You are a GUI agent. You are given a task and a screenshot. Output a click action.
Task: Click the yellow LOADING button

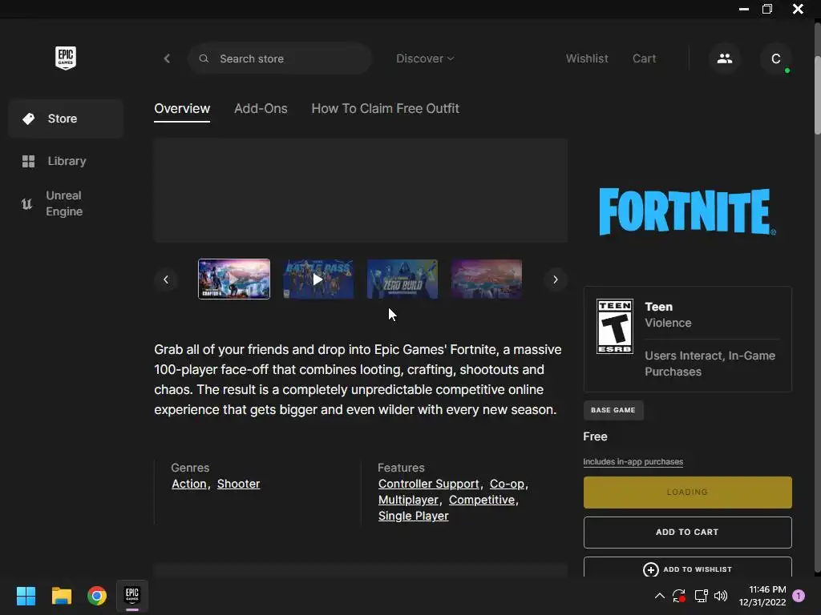[687, 492]
